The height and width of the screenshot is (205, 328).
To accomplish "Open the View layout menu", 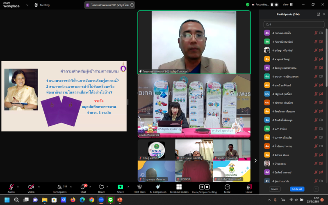I will pos(288,5).
